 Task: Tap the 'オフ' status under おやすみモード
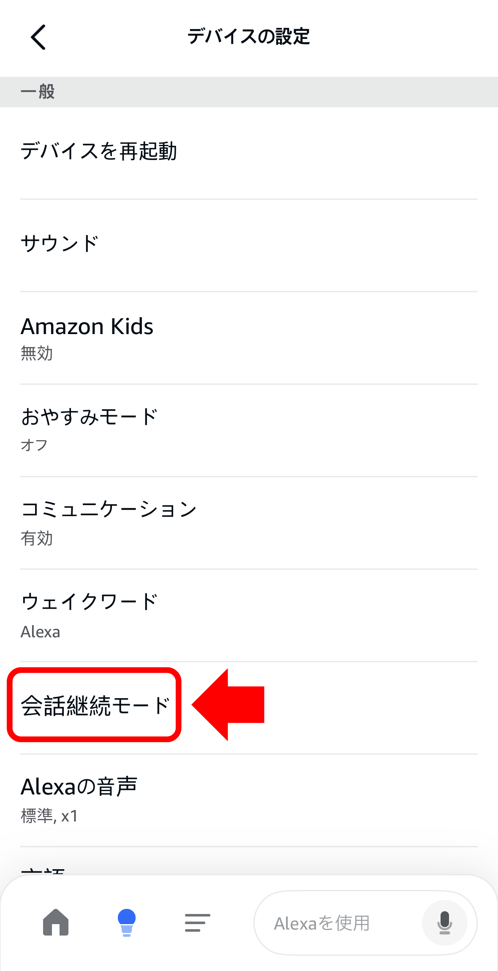click(x=34, y=445)
